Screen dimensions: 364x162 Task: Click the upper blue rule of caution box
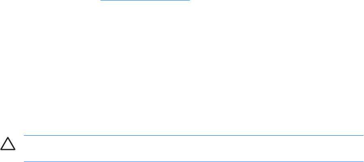click(194, 135)
